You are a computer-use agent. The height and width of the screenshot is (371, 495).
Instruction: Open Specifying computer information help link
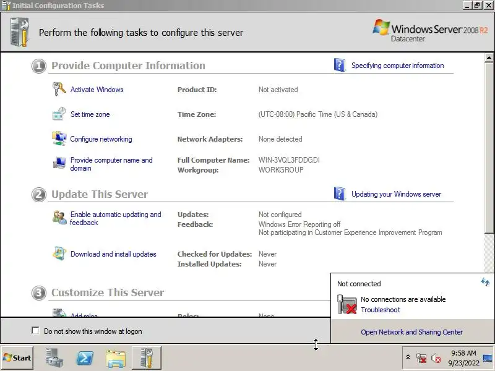[x=397, y=66]
